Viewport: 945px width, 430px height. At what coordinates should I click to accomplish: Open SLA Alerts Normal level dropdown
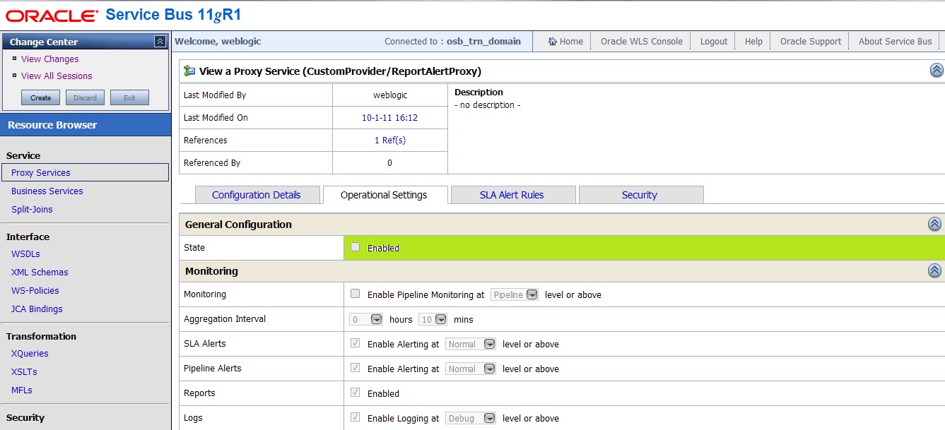click(x=471, y=344)
